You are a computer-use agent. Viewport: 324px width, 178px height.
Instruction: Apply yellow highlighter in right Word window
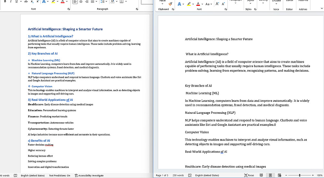[189, 4]
